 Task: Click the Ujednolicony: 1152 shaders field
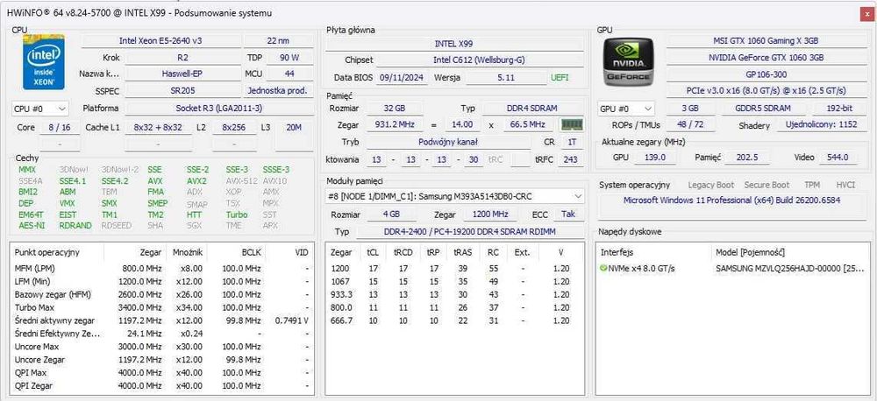821,125
